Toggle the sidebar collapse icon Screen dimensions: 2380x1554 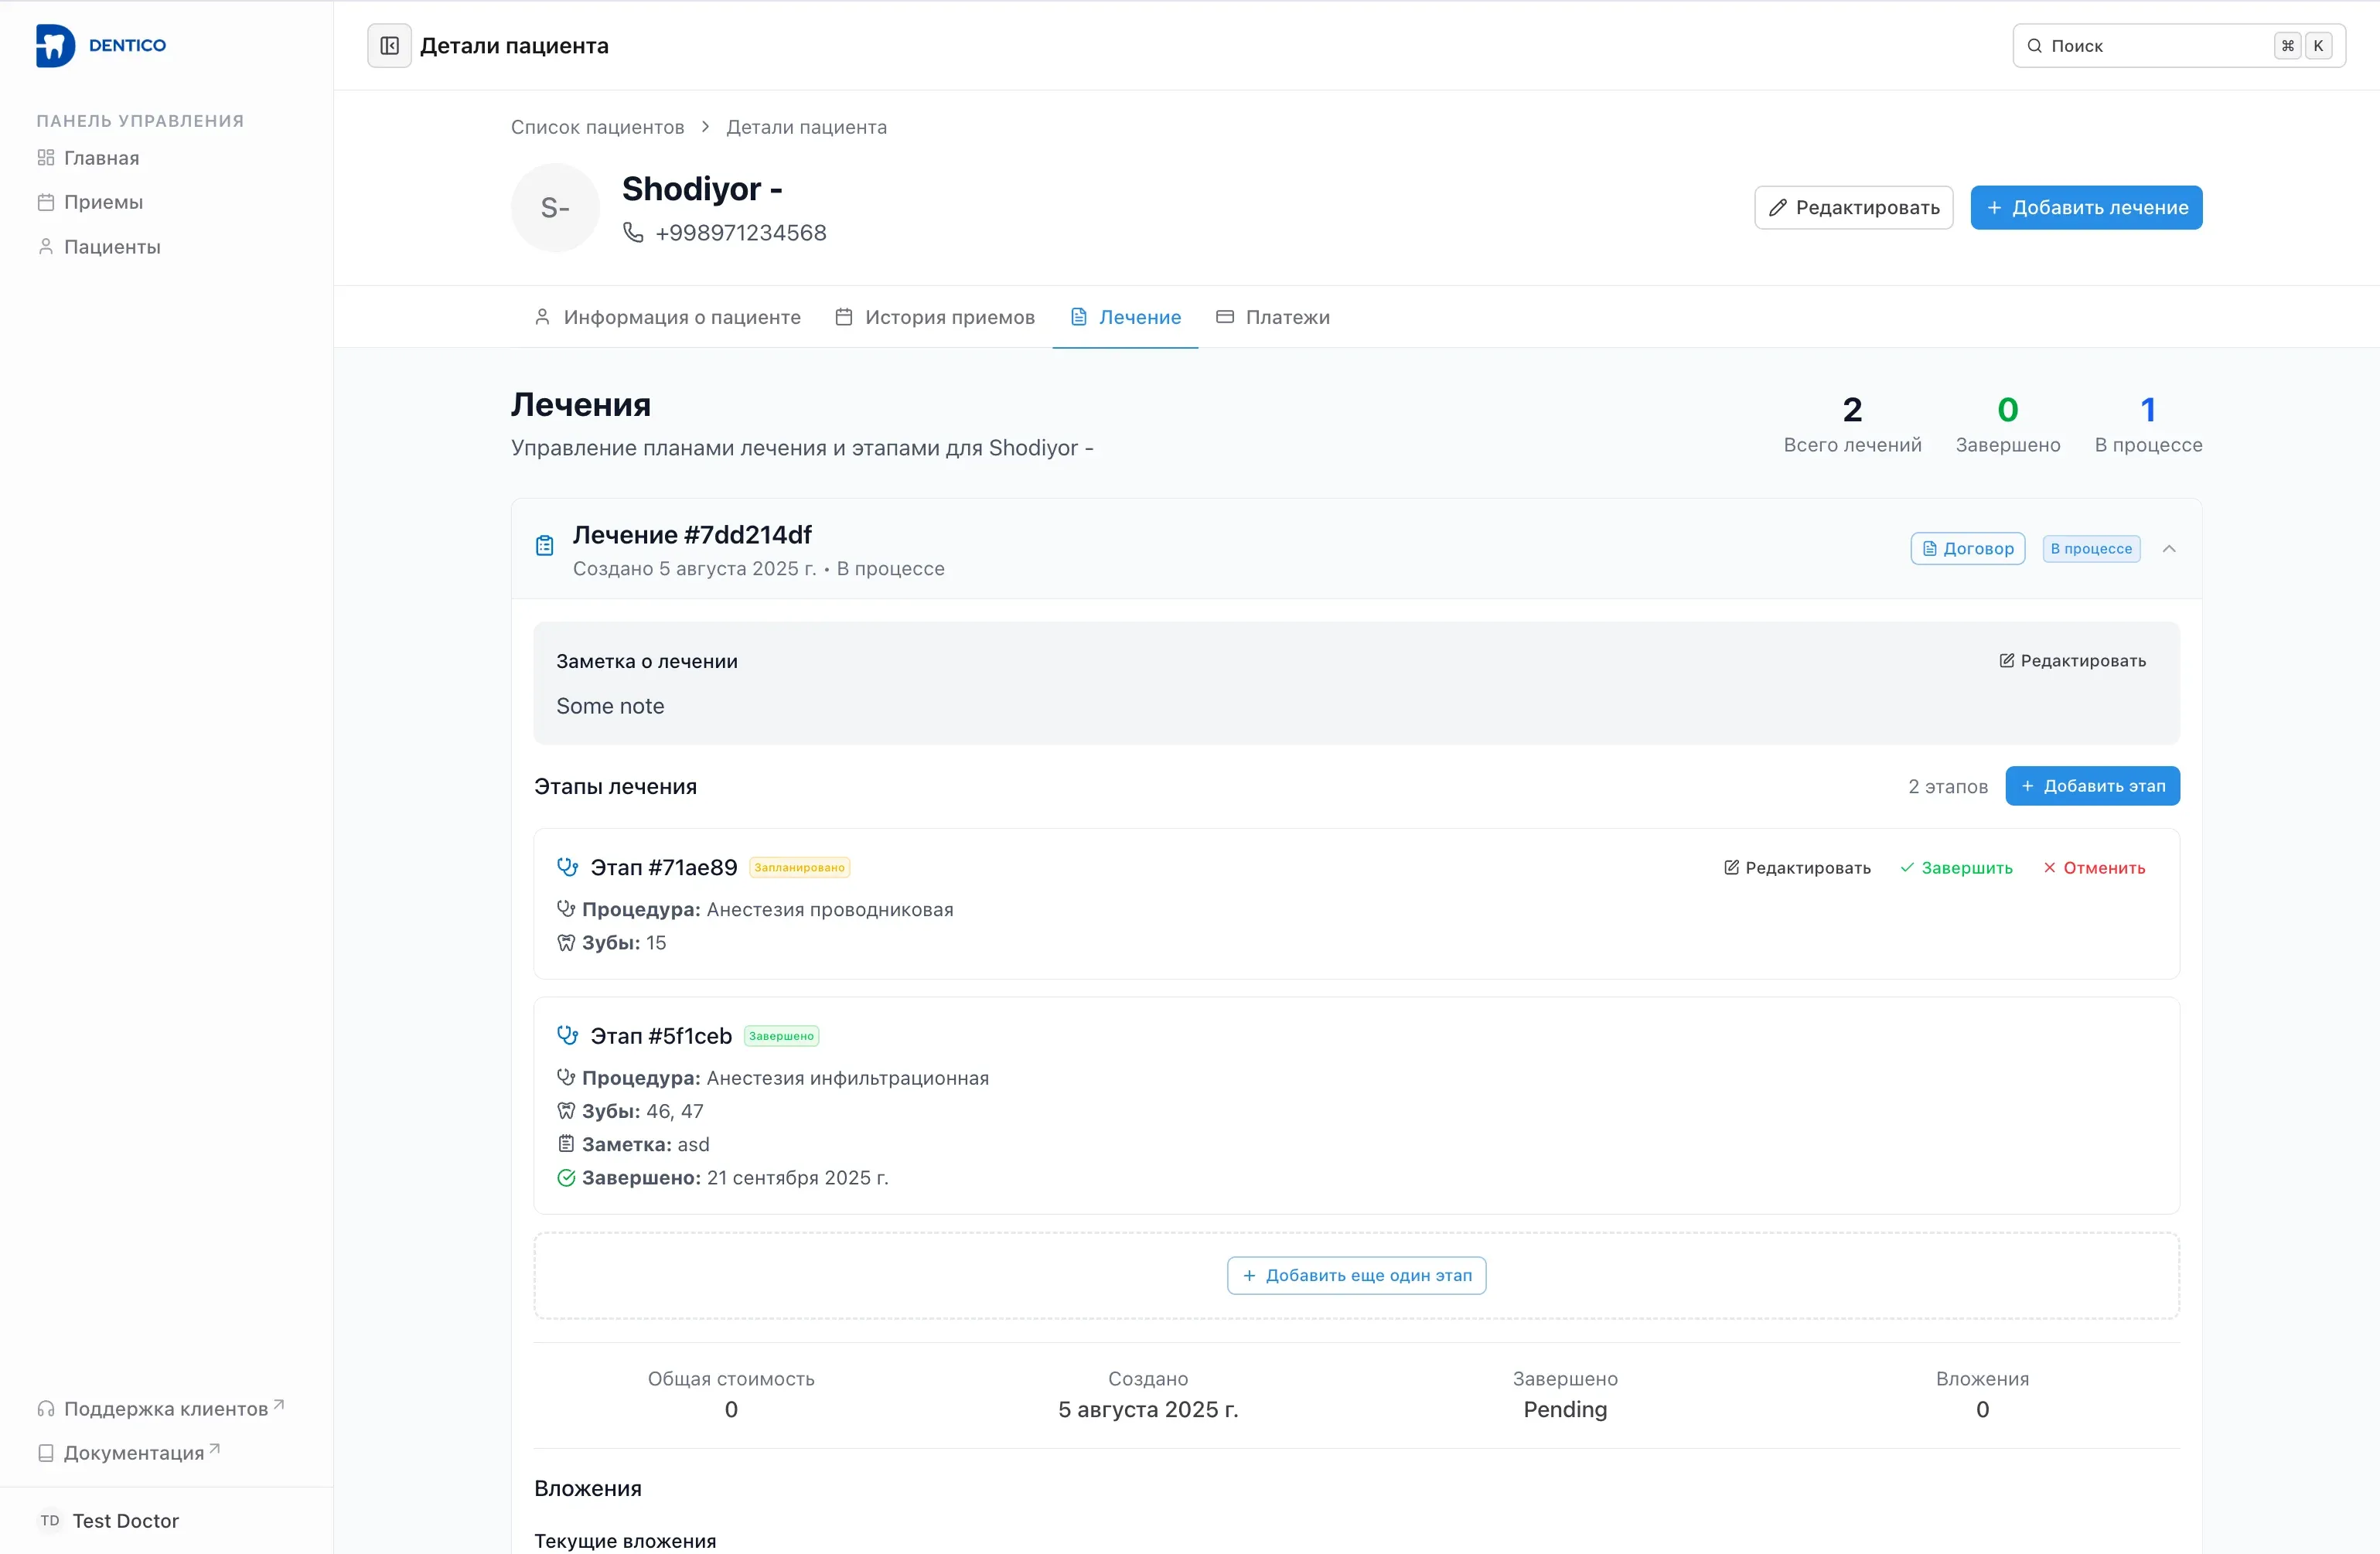tap(389, 46)
